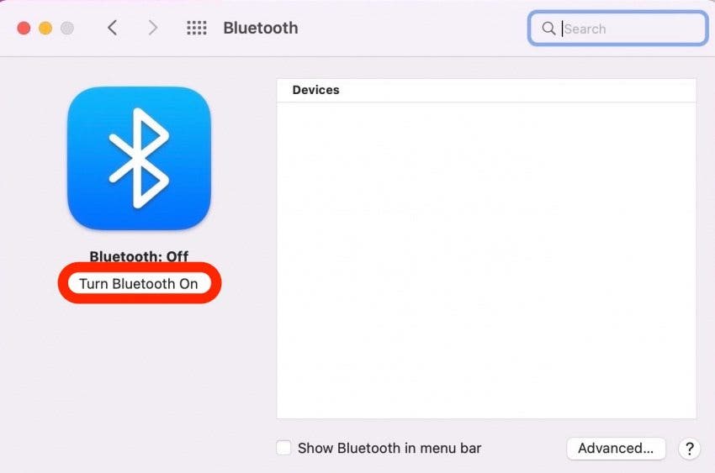Click the empty title bar beside the Search field
The image size is (715, 473).
[x=410, y=29]
